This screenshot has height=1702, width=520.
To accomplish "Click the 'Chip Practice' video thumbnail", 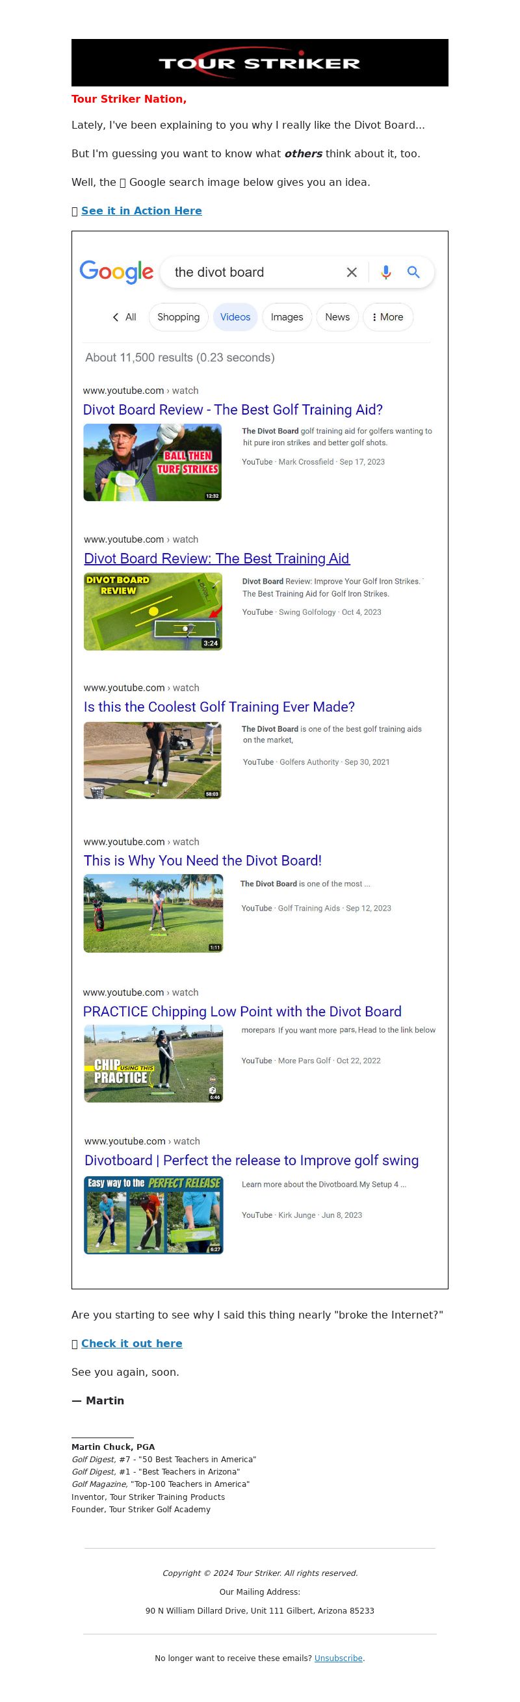I will click(x=153, y=1064).
